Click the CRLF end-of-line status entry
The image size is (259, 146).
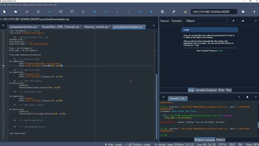tap(232, 144)
